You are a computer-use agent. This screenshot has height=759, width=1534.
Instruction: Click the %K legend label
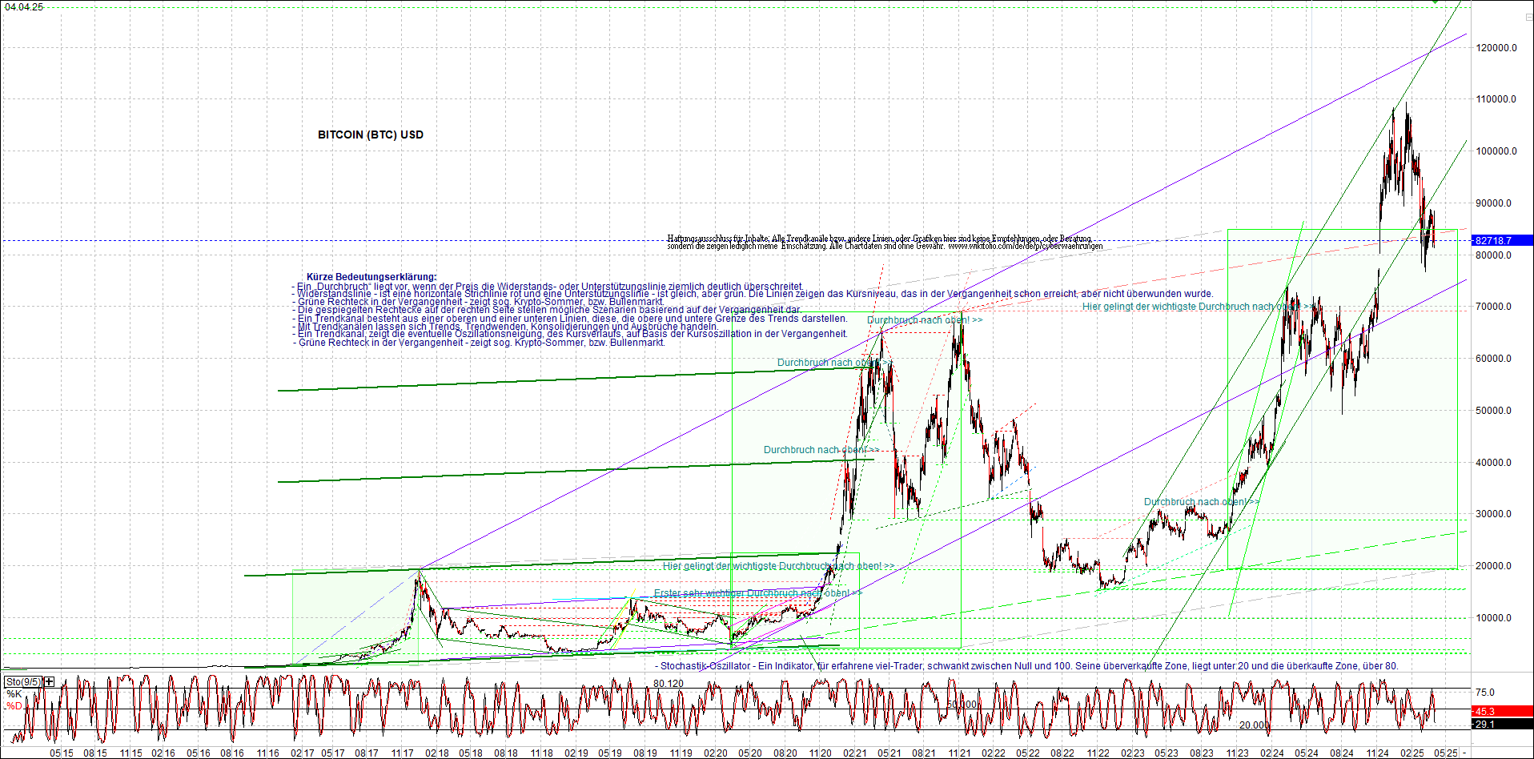(14, 694)
